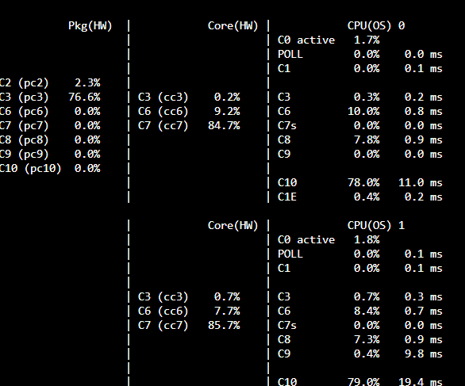Click the 19.4 ms C10 duration
Viewport: 465px width, 386px height.
pos(421,381)
